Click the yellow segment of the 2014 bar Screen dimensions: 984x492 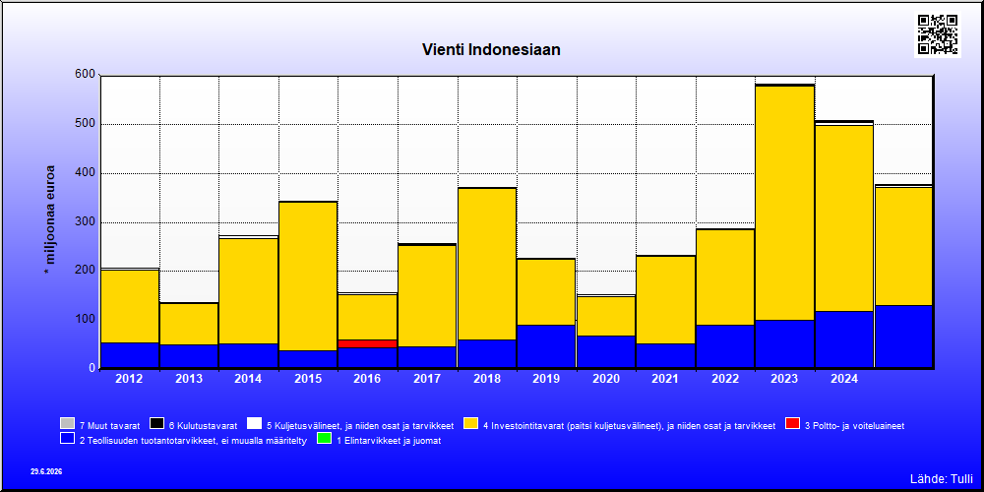coord(249,291)
